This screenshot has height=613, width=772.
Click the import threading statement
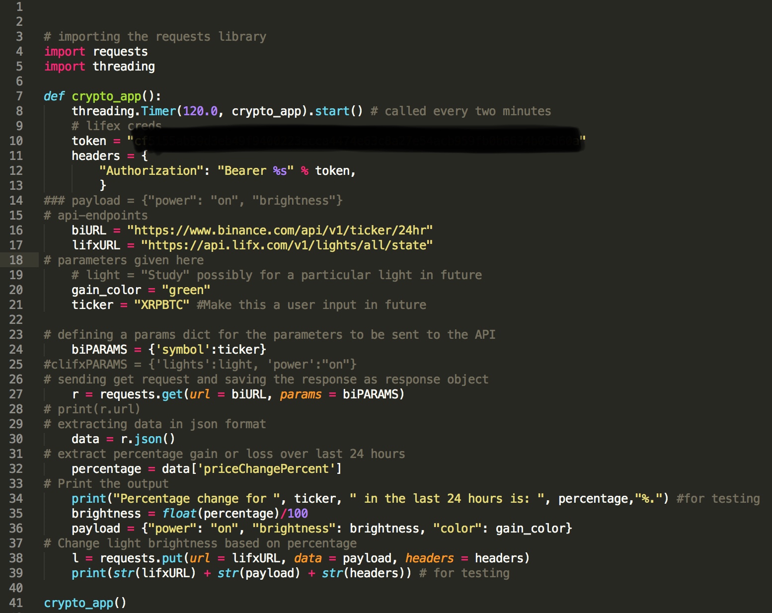99,66
